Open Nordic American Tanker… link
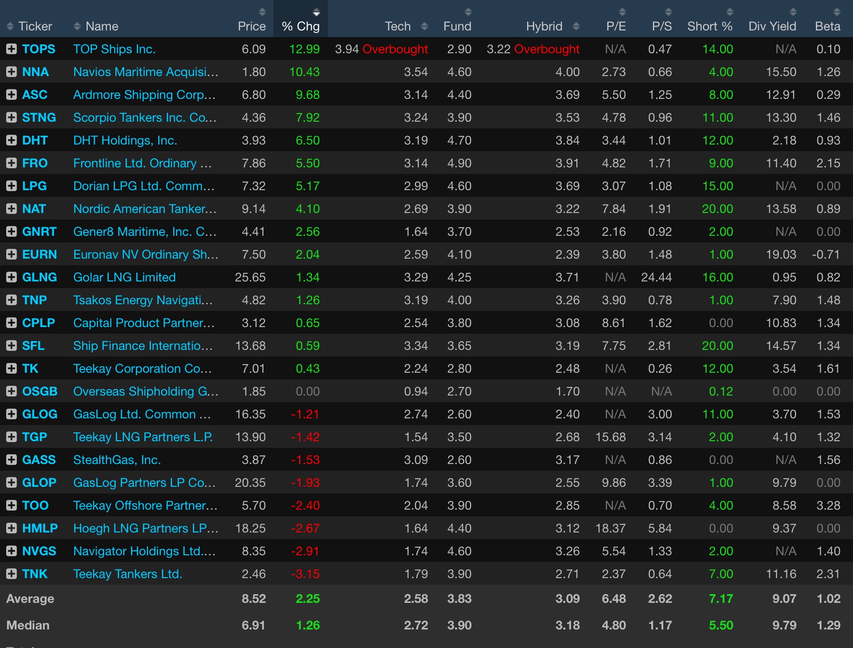The width and height of the screenshot is (853, 648). pos(145,209)
